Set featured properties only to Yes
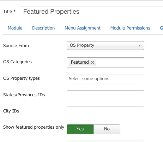Screen dimensions: 163x142 pyautogui.click(x=80, y=129)
